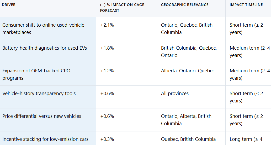This screenshot has width=271, height=145.
Task: Select the Ontario, Alberta, British Columbia cell
Action: click(186, 120)
